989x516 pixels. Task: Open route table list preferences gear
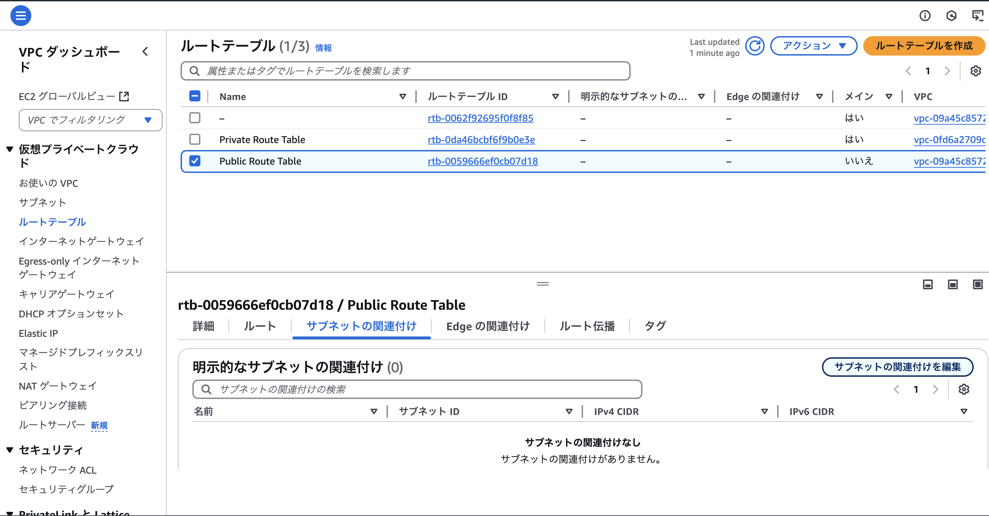(x=975, y=71)
